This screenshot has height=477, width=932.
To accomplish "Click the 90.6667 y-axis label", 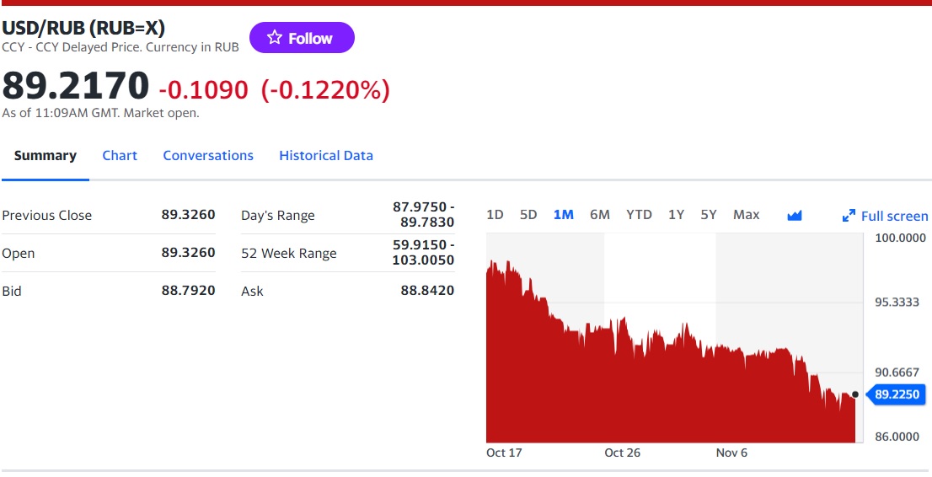I will pos(897,372).
